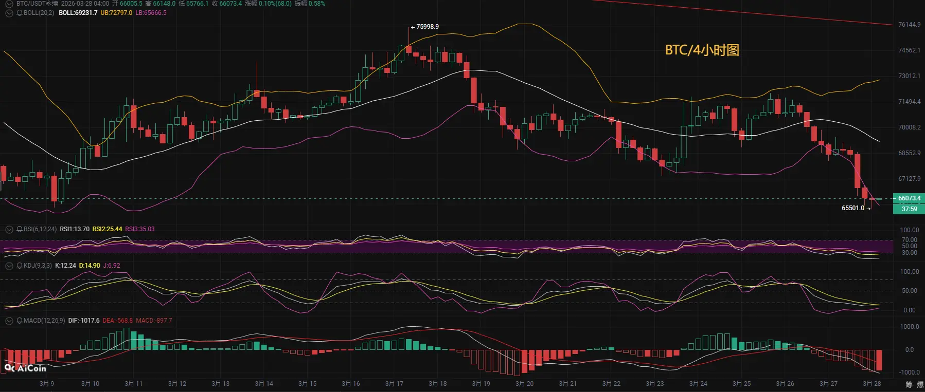925x392 pixels.
Task: Click the alert bell beside MACD(12,26,9)
Action: click(x=20, y=321)
